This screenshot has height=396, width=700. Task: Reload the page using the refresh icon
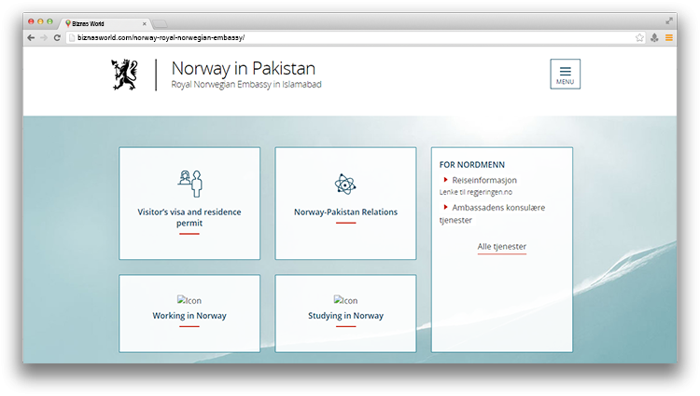(x=58, y=38)
